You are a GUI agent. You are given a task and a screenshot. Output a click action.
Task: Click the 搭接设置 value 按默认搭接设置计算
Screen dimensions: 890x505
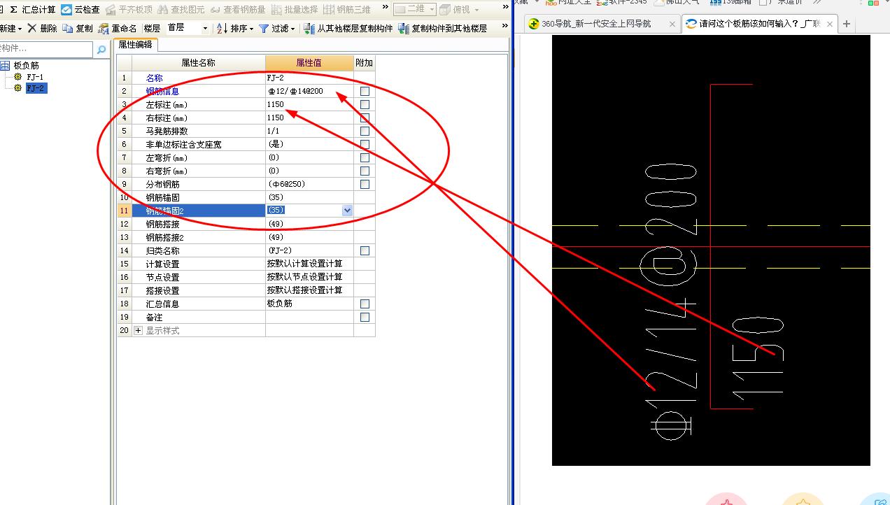(309, 290)
